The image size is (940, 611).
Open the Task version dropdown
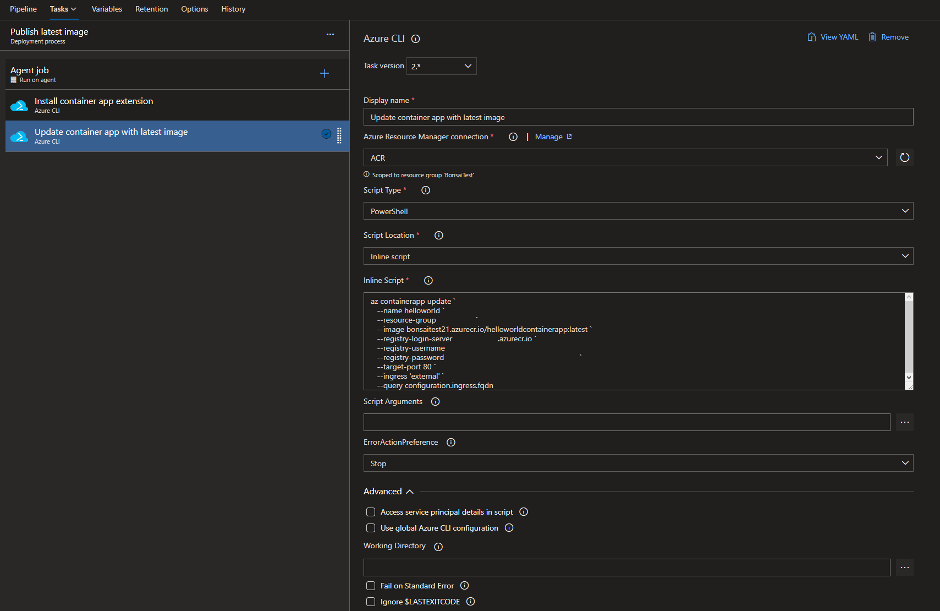(x=442, y=66)
